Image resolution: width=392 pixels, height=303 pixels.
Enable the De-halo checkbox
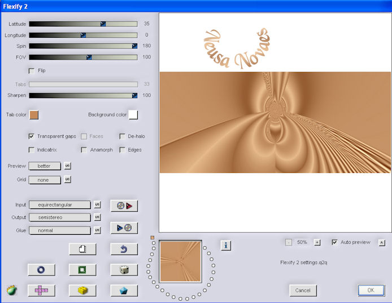122,136
